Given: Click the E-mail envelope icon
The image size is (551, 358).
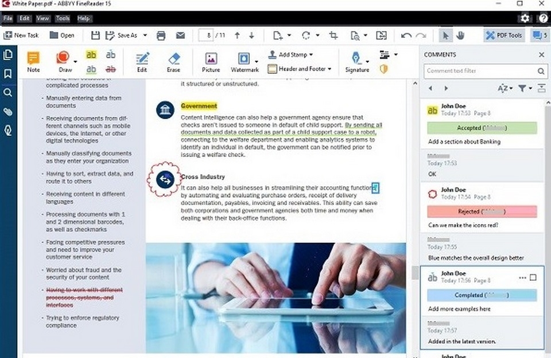Looking at the screenshot, I should coord(181,36).
